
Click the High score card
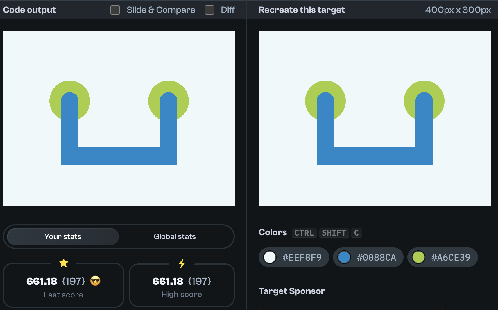click(x=182, y=285)
